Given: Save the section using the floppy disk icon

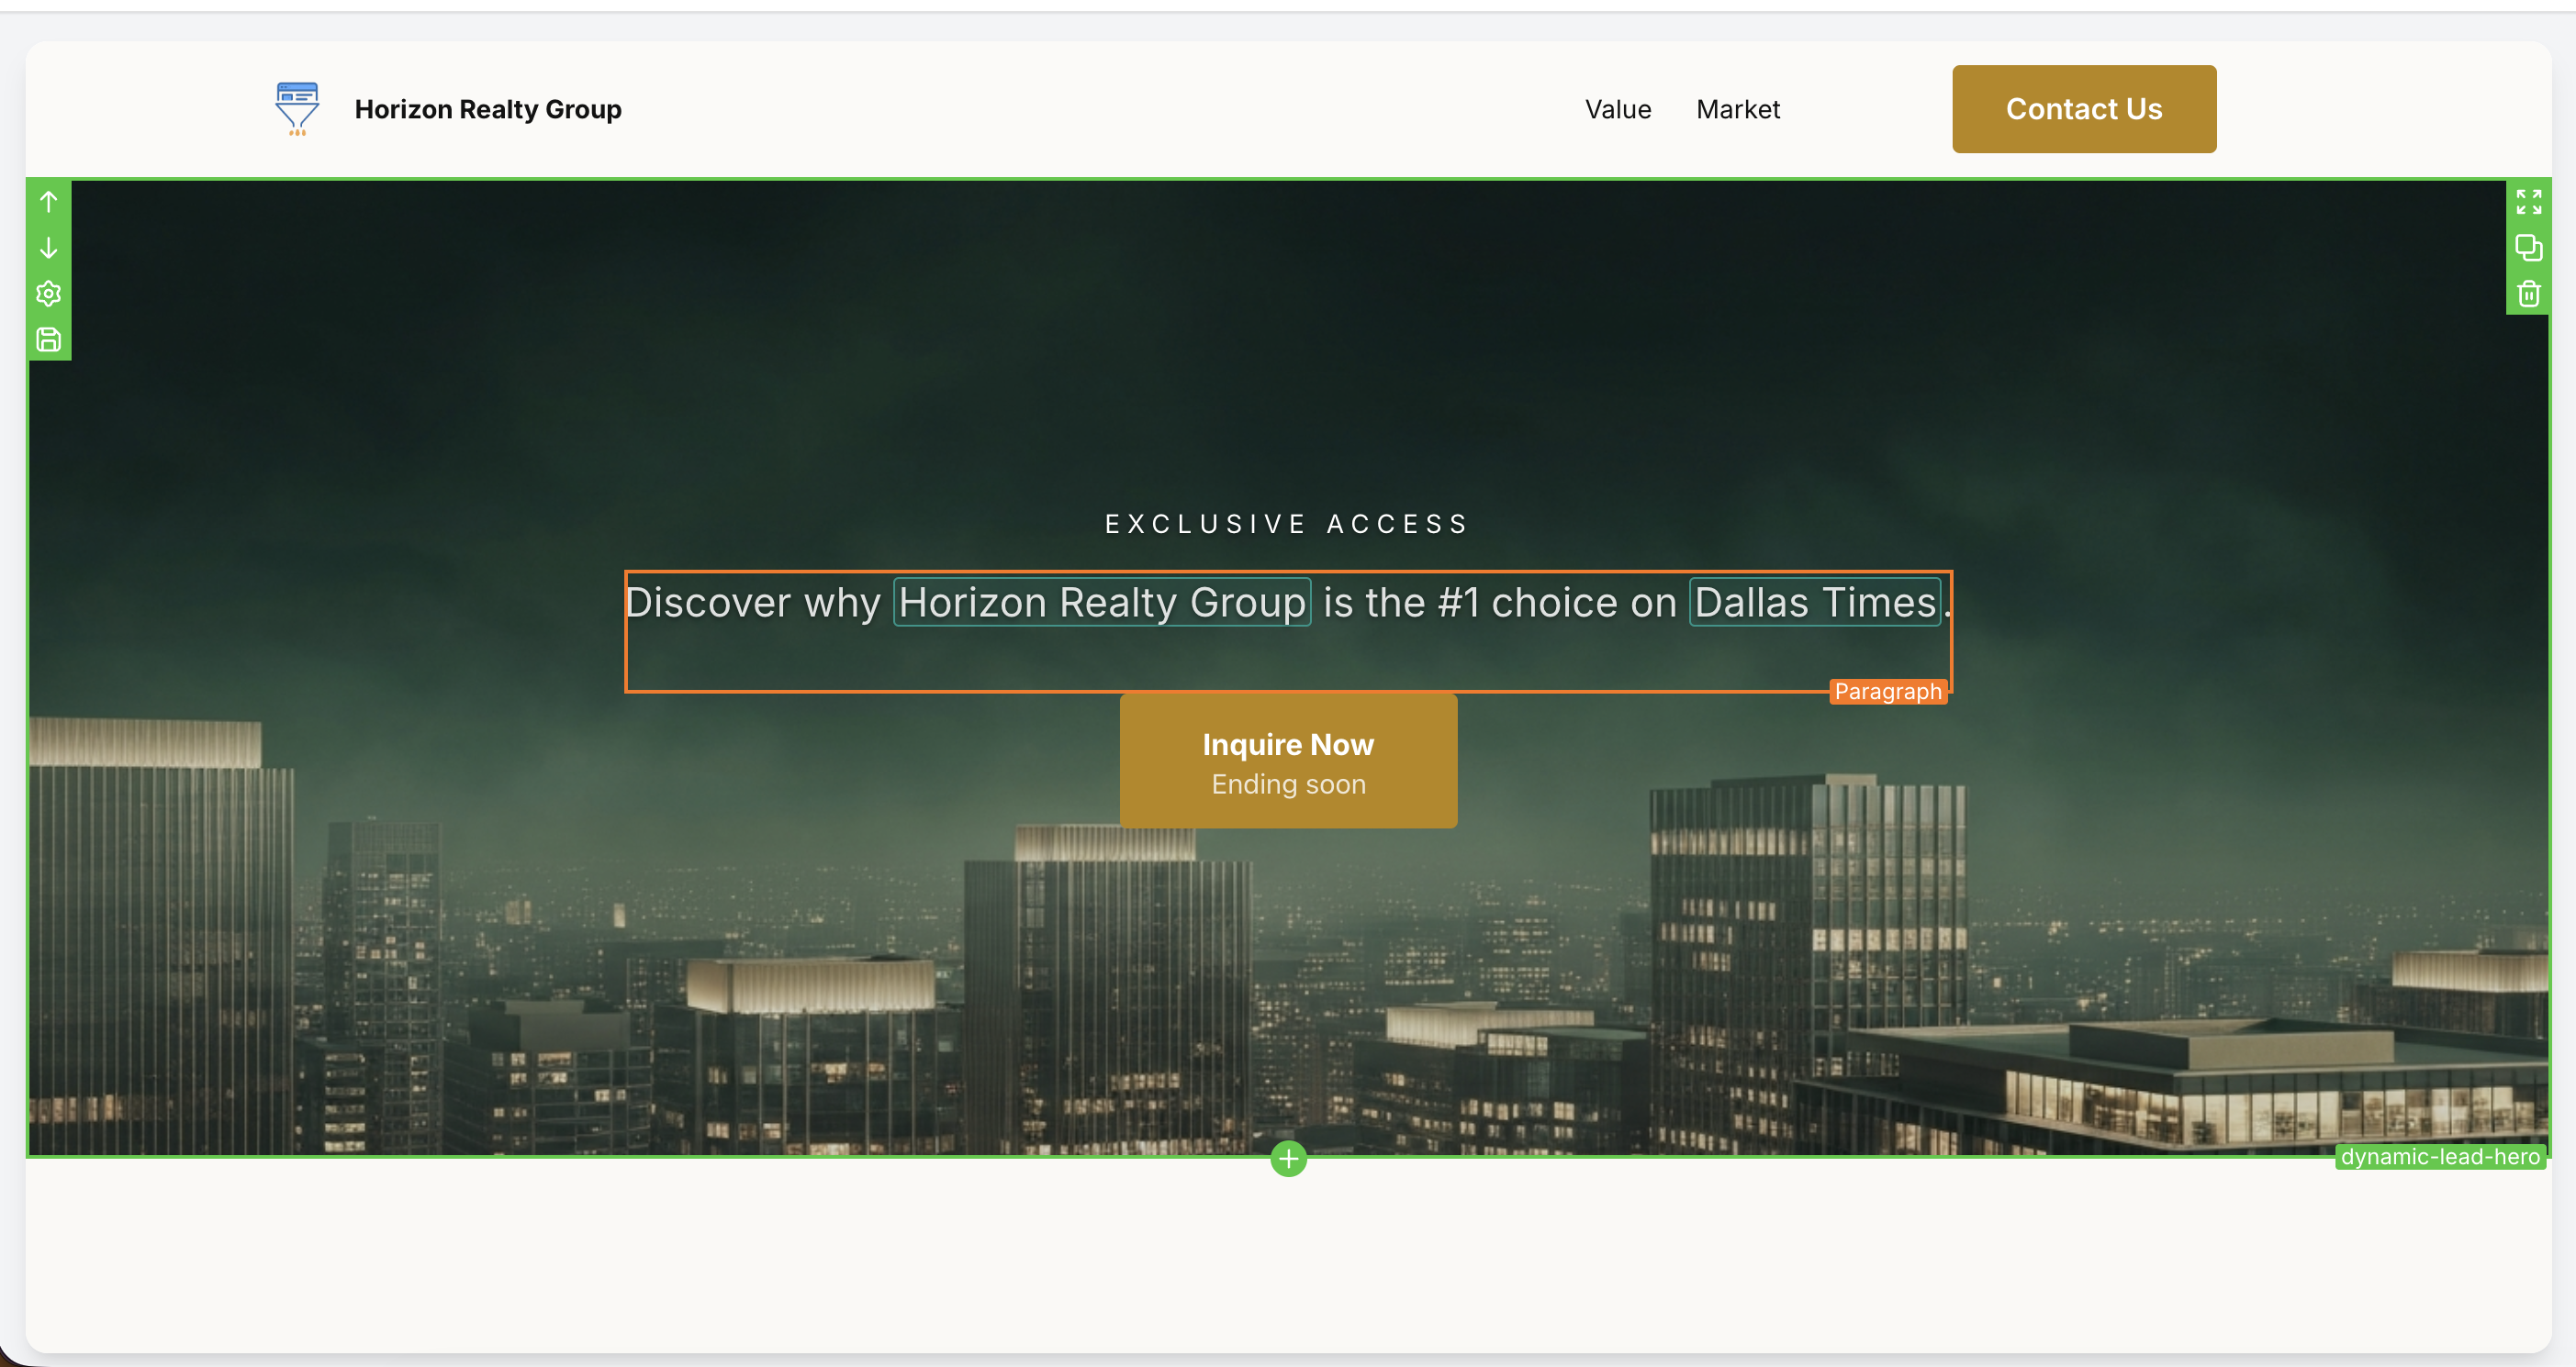Looking at the screenshot, I should click(x=48, y=339).
